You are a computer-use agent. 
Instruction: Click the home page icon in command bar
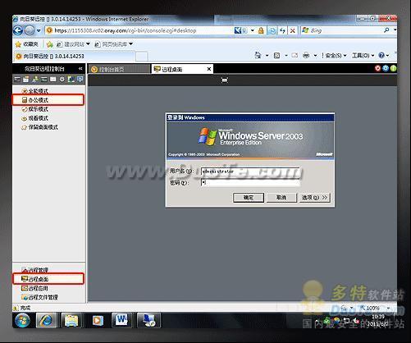[258, 55]
